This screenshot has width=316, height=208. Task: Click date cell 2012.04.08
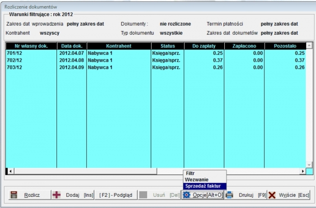(71, 60)
